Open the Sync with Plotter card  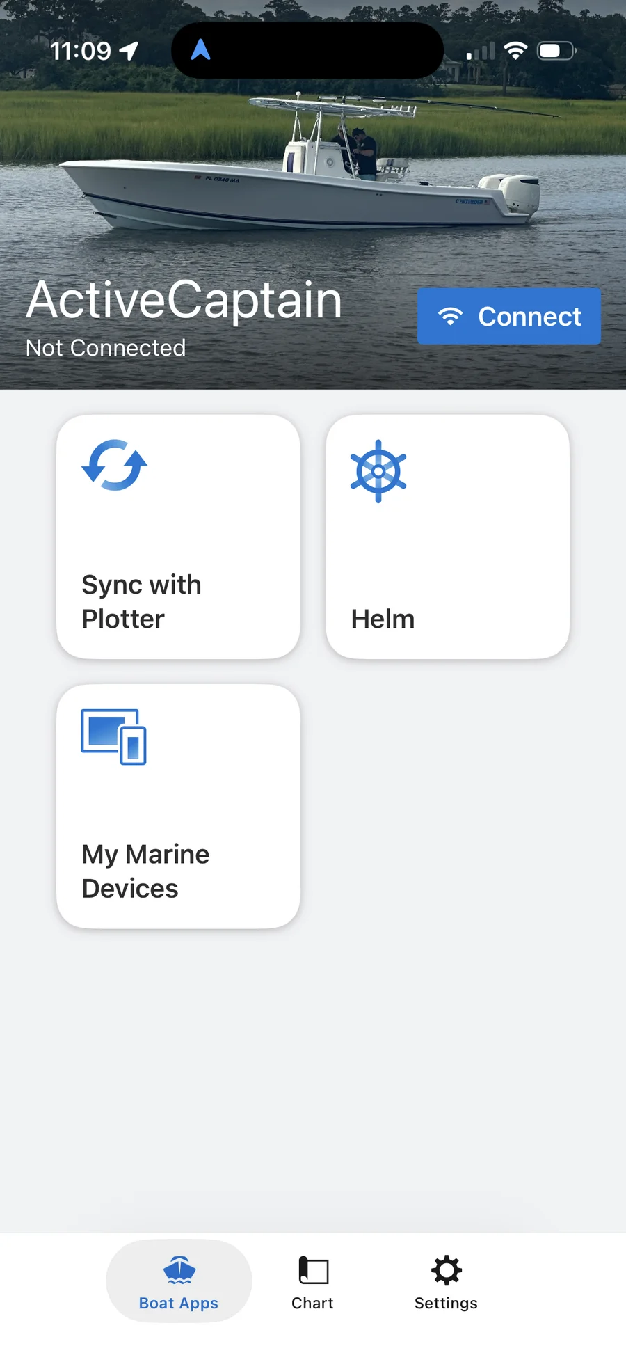178,537
